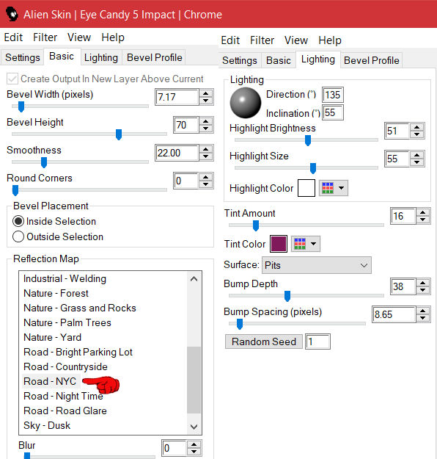Select Outside Selection bevel placement
The width and height of the screenshot is (437, 459).
[x=18, y=236]
